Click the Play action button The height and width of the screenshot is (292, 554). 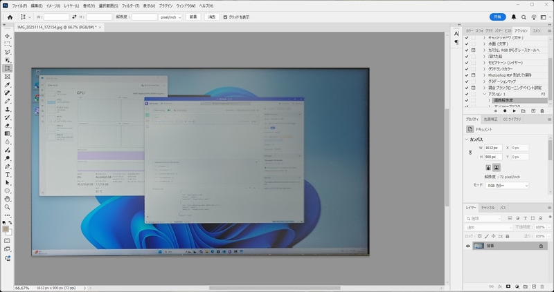click(x=514, y=111)
